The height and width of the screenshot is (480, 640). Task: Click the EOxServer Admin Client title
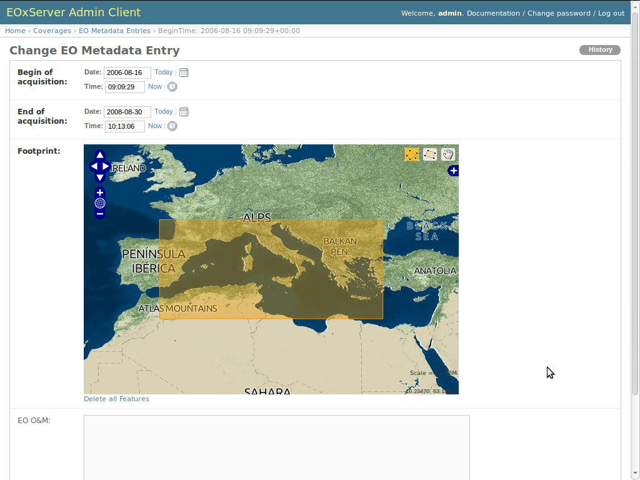[74, 12]
